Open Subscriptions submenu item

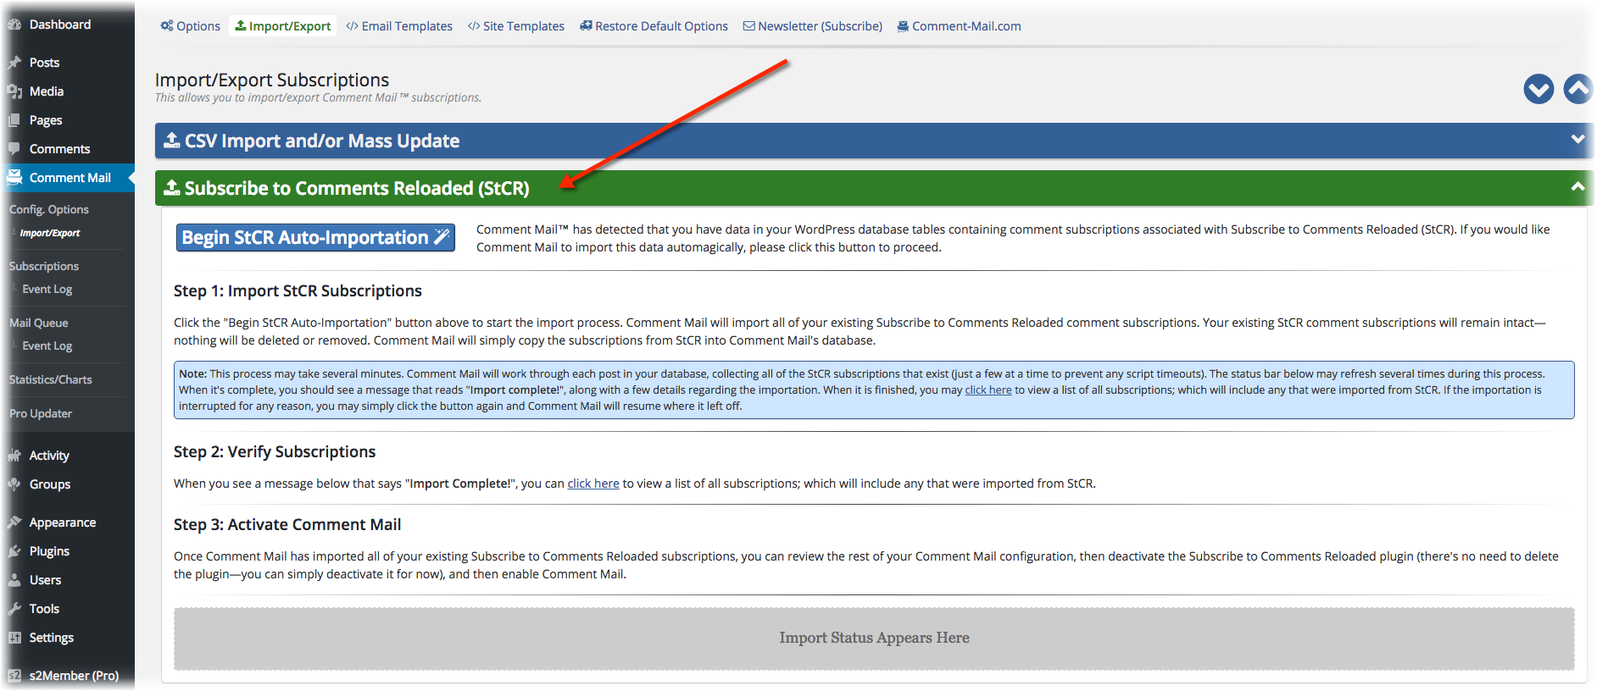point(44,266)
